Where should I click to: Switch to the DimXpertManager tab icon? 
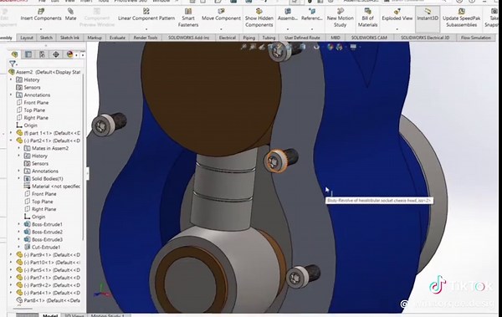[56, 54]
